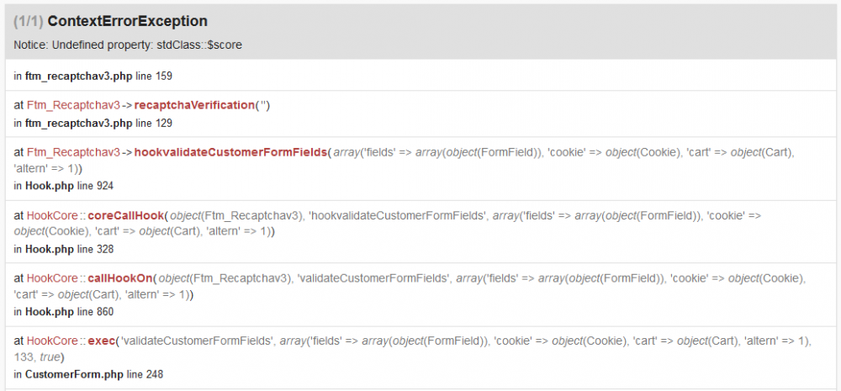Click the recaptchaVerification method name
The width and height of the screenshot is (841, 391).
coord(208,105)
